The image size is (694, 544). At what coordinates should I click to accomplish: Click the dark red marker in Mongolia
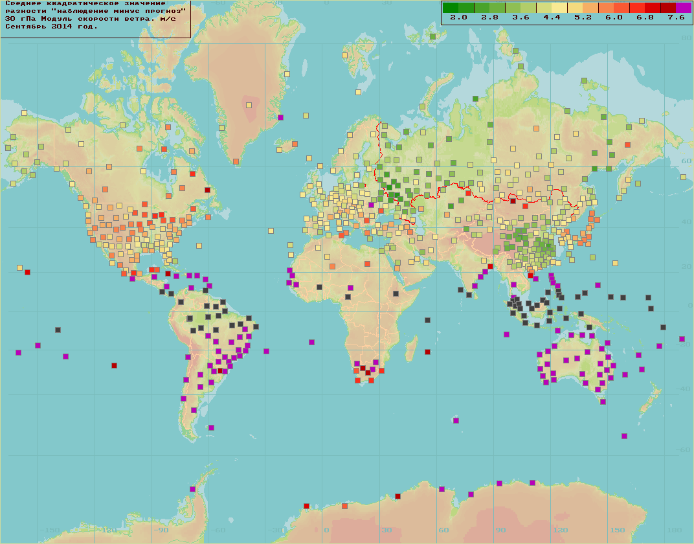pyautogui.click(x=513, y=201)
